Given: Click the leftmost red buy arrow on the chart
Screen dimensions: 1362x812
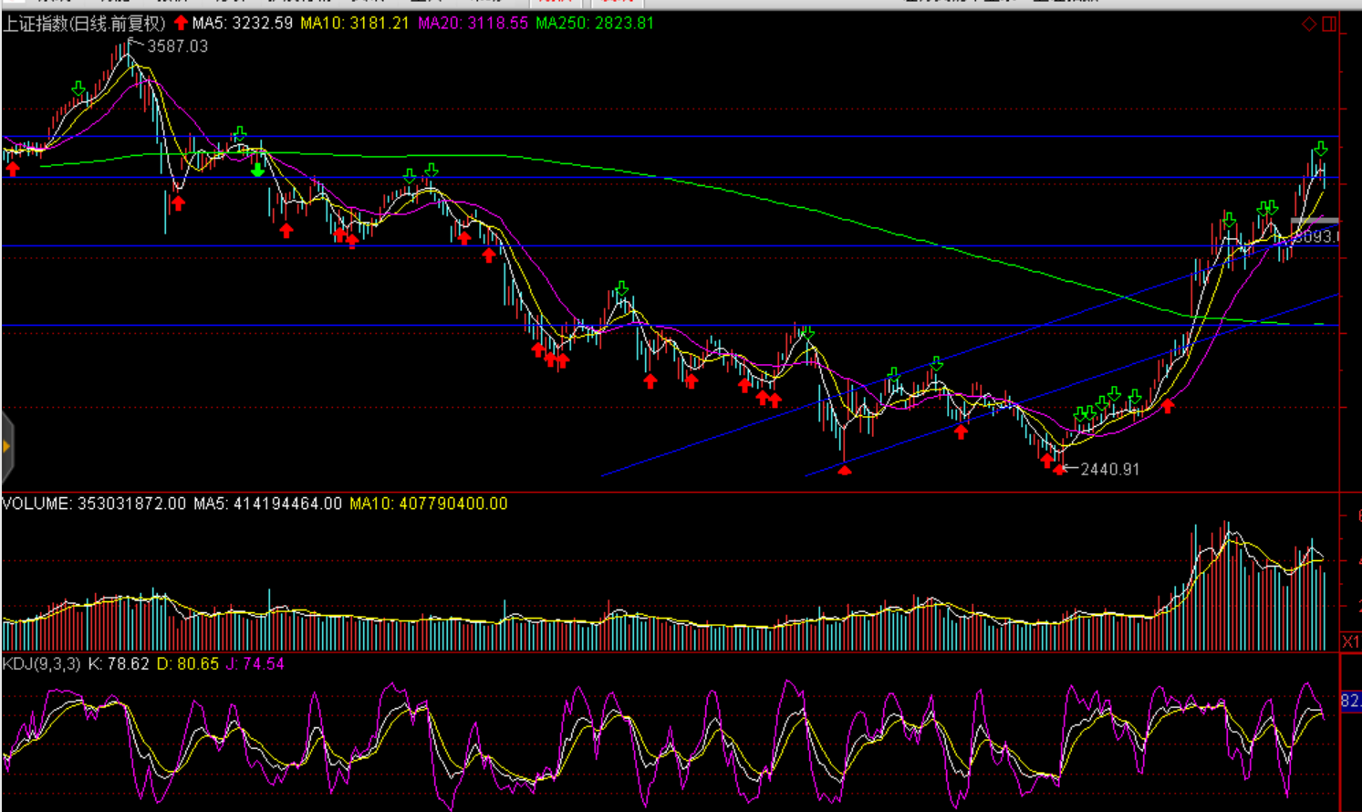Looking at the screenshot, I should pos(13,169).
